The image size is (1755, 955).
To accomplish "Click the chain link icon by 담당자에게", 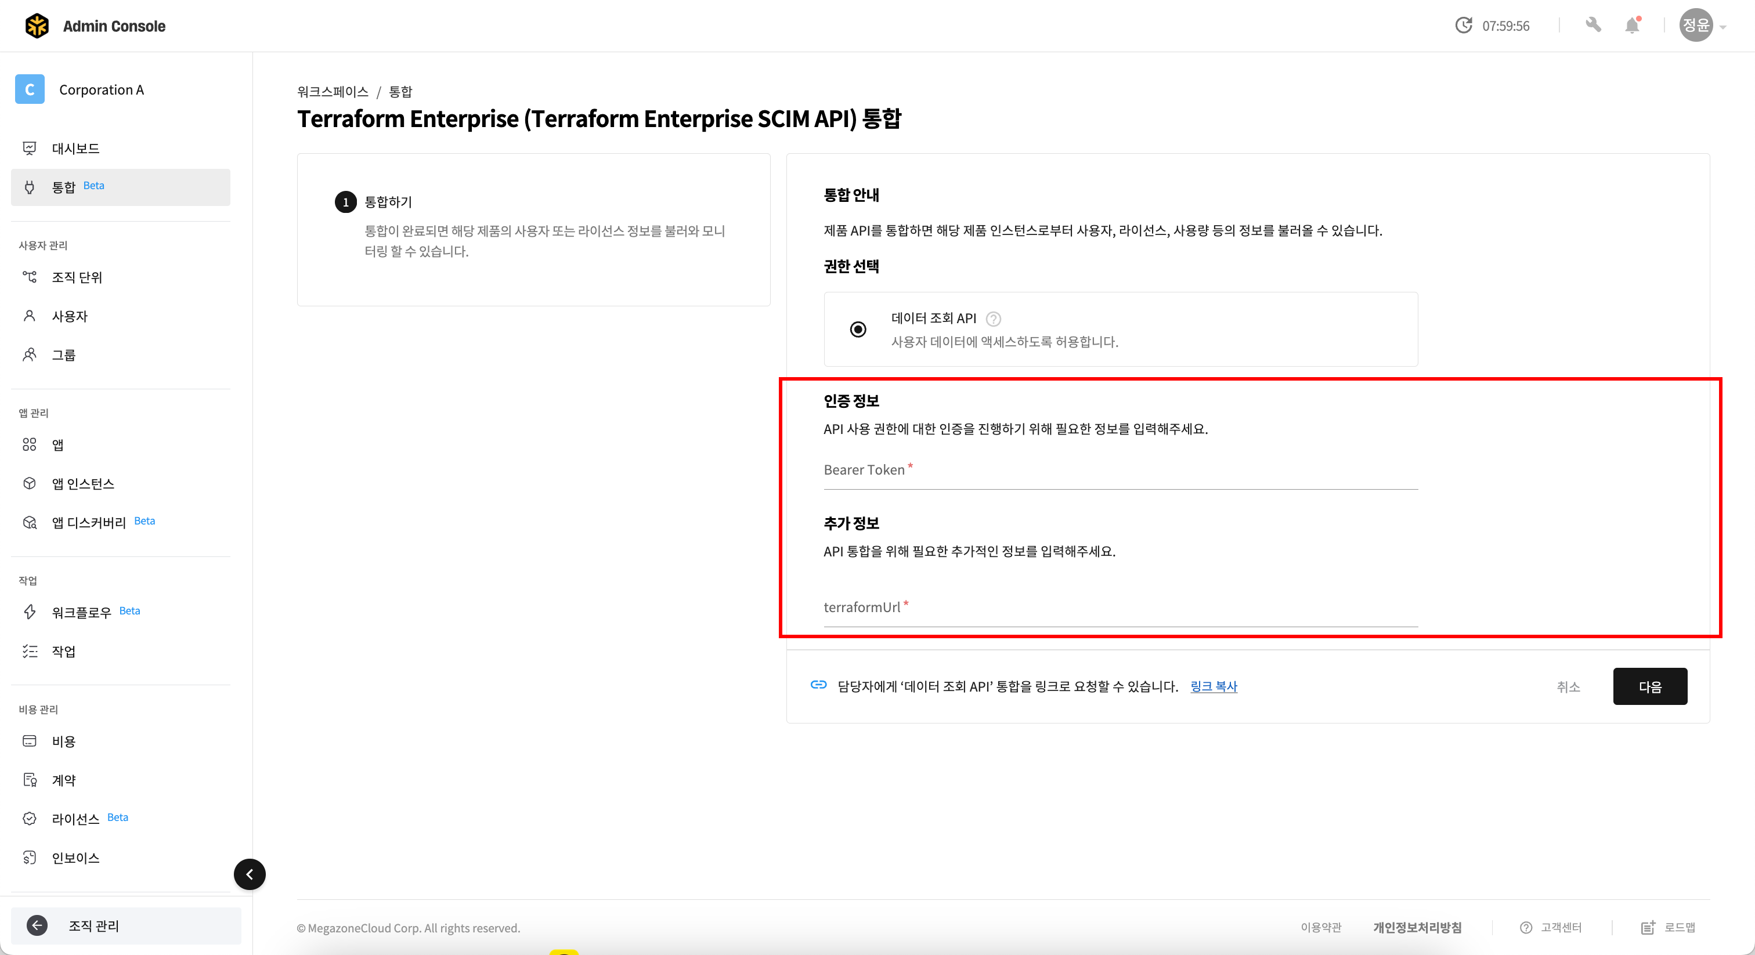I will coord(818,685).
